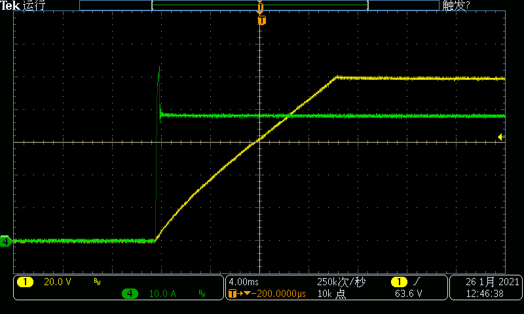Click the Tek 运行 run status label
Viewport: 524px width, 314px height.
(23, 5)
